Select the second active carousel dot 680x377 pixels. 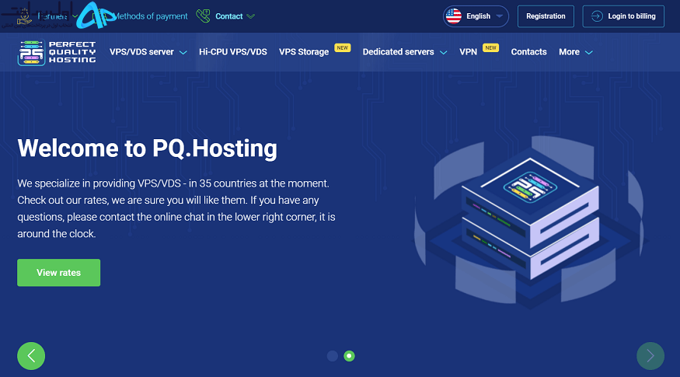click(349, 356)
